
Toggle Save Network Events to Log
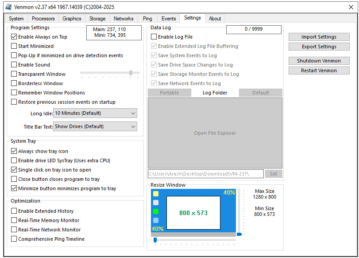click(x=154, y=83)
